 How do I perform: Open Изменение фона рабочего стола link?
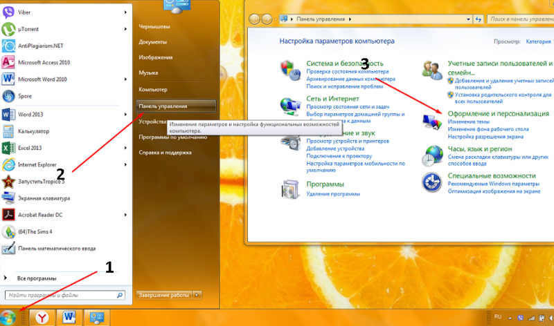488,129
